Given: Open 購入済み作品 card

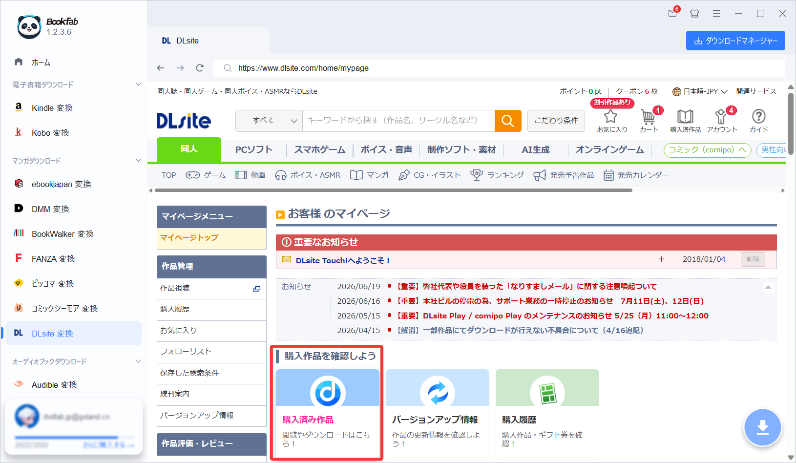Looking at the screenshot, I should [x=328, y=414].
